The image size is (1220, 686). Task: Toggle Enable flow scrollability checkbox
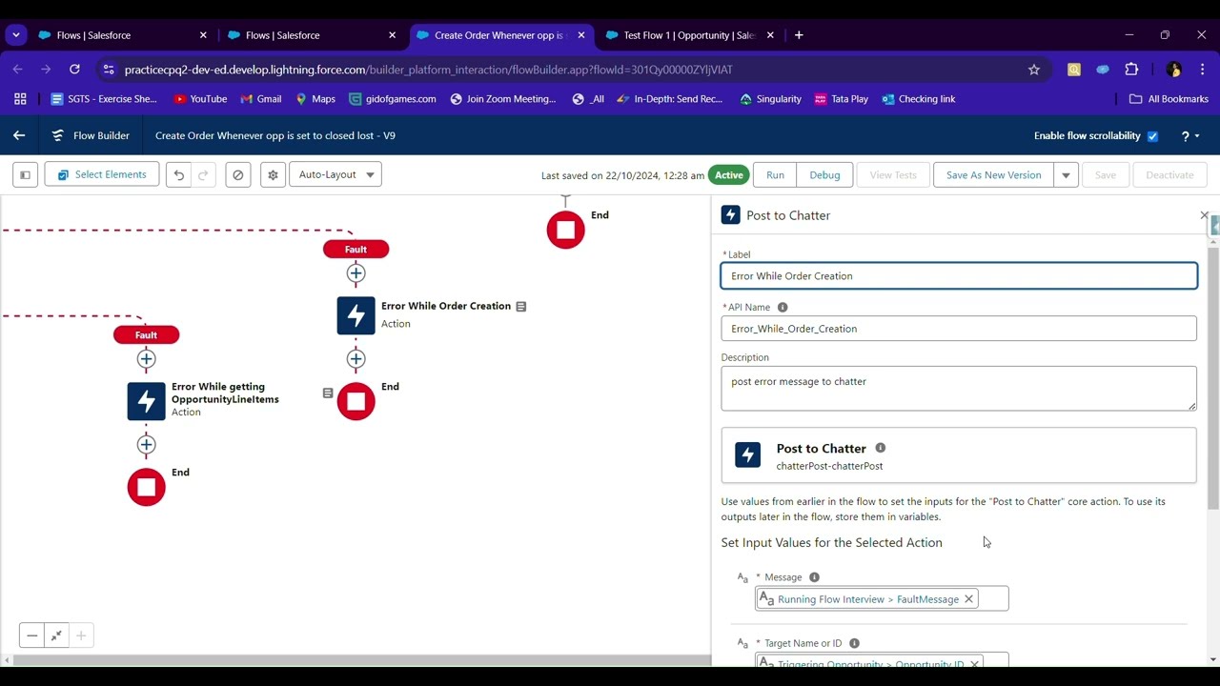point(1152,136)
